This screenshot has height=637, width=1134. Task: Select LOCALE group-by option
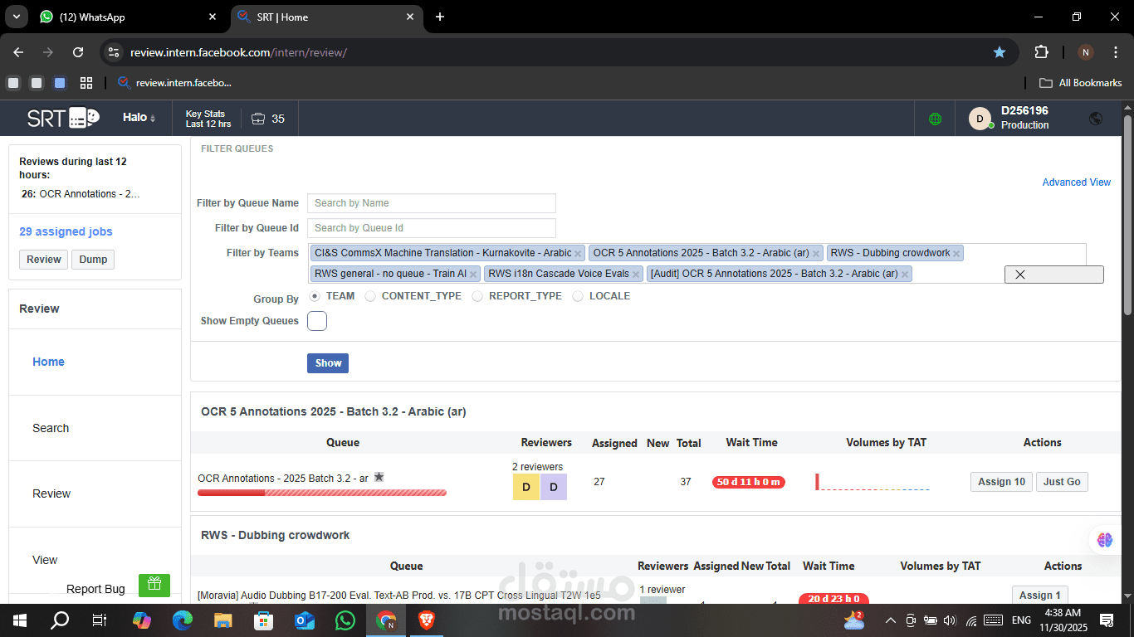point(578,296)
